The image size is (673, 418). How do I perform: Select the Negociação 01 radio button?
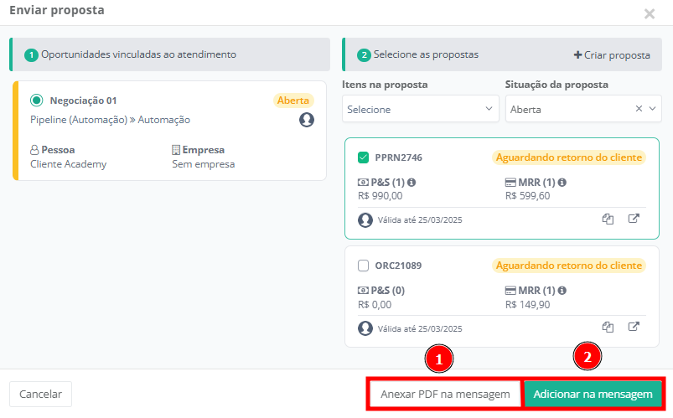[36, 101]
